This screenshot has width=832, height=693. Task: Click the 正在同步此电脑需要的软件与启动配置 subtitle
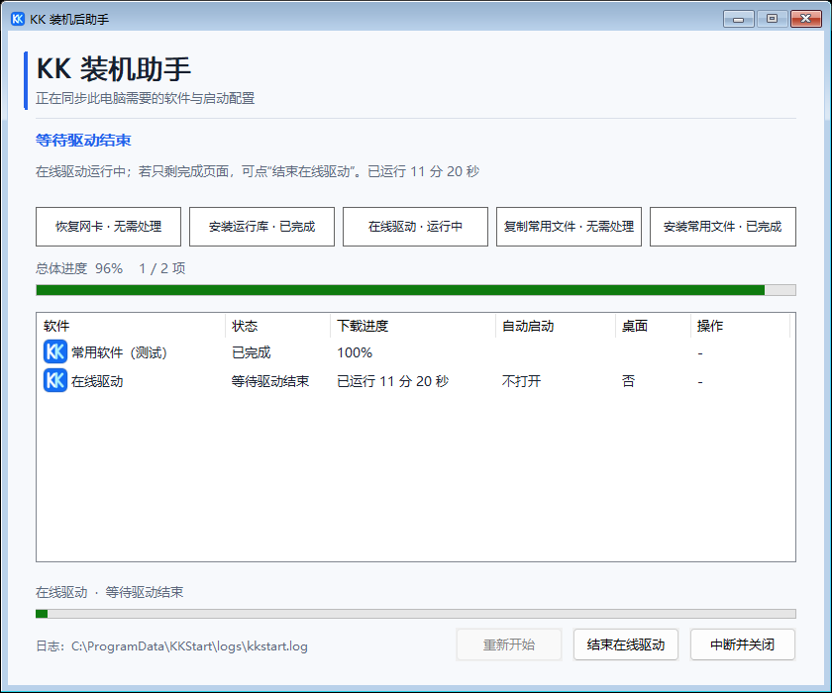click(145, 98)
